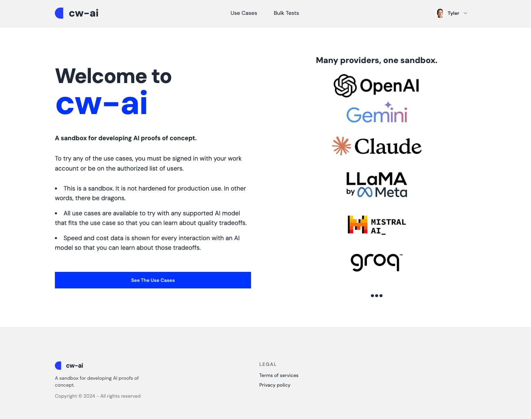Click the LLaMA by Meta logo
This screenshot has height=419, width=531.
377,185
